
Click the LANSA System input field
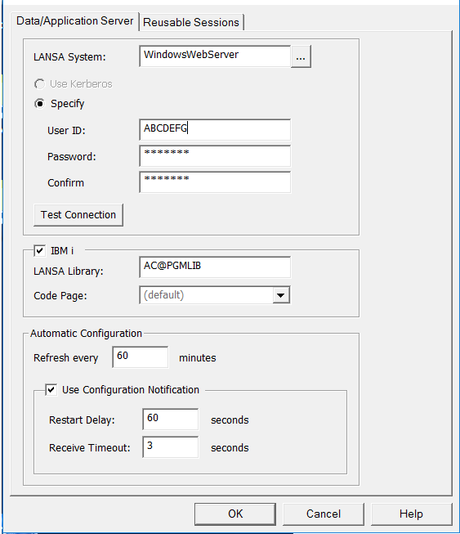point(215,56)
